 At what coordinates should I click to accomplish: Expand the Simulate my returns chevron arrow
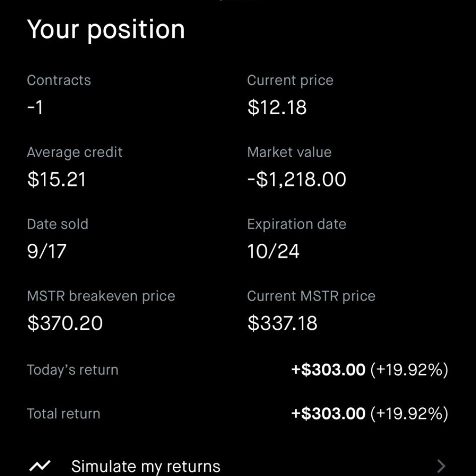click(441, 466)
